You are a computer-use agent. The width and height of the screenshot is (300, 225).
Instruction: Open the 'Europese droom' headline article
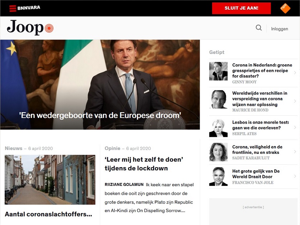(x=100, y=115)
